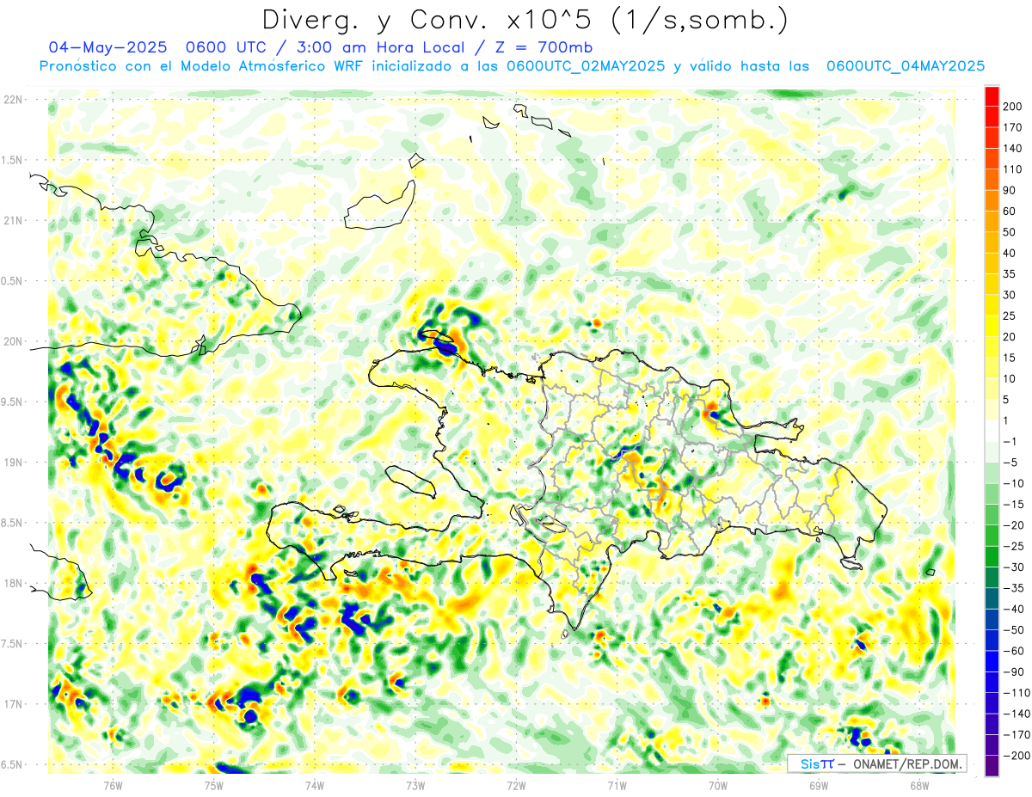Click the '0600UTC_04MAY2025' valid time text
Screen dimensions: 1032x797
tap(905, 65)
